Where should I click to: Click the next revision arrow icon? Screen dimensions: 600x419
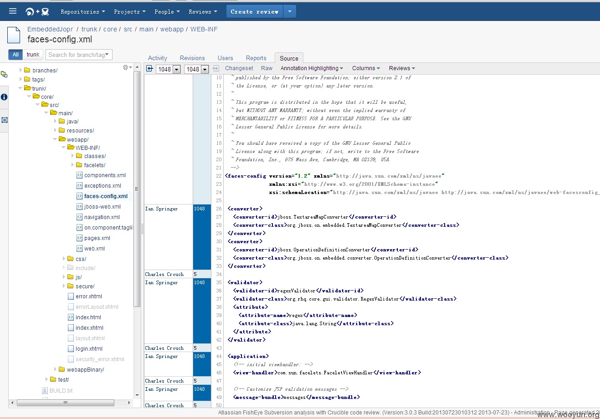[216, 69]
